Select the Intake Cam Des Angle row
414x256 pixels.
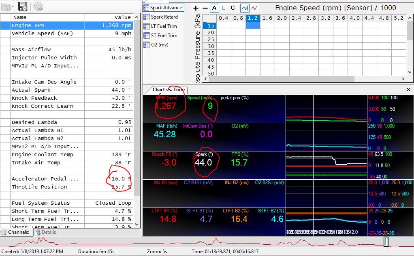coord(66,82)
